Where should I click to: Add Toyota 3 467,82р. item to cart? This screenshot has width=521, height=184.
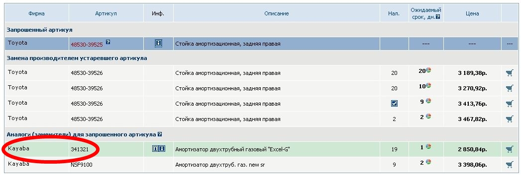(x=510, y=119)
